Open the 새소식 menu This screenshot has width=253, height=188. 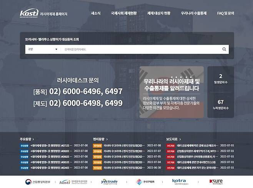(96, 13)
